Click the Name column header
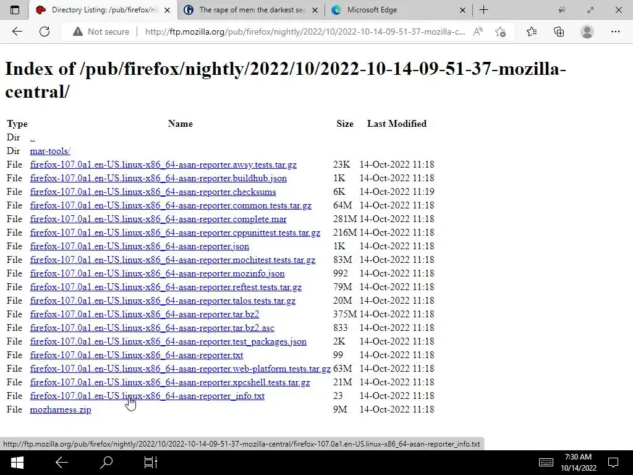Screen dimensions: 633x475 tap(180, 124)
